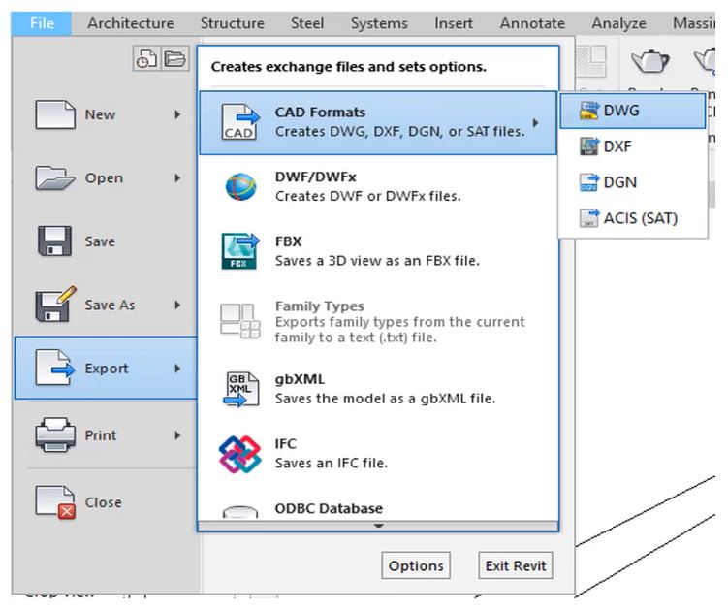Switch to the Architecture tab
This screenshot has width=728, height=611.
[x=131, y=23]
